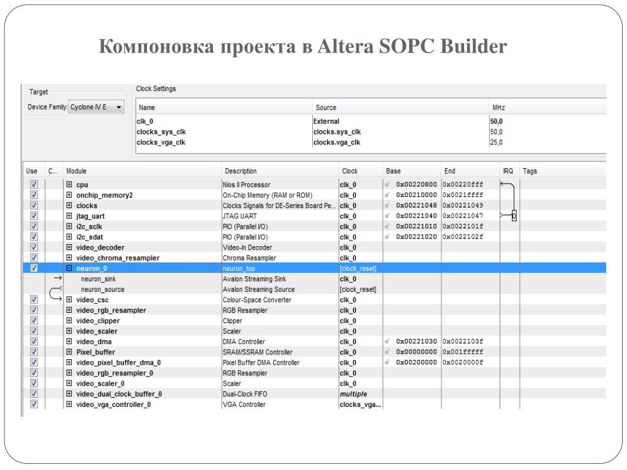Image resolution: width=627 pixels, height=470 pixels.
Task: Open the Device Family dropdown
Action: pyautogui.click(x=96, y=106)
